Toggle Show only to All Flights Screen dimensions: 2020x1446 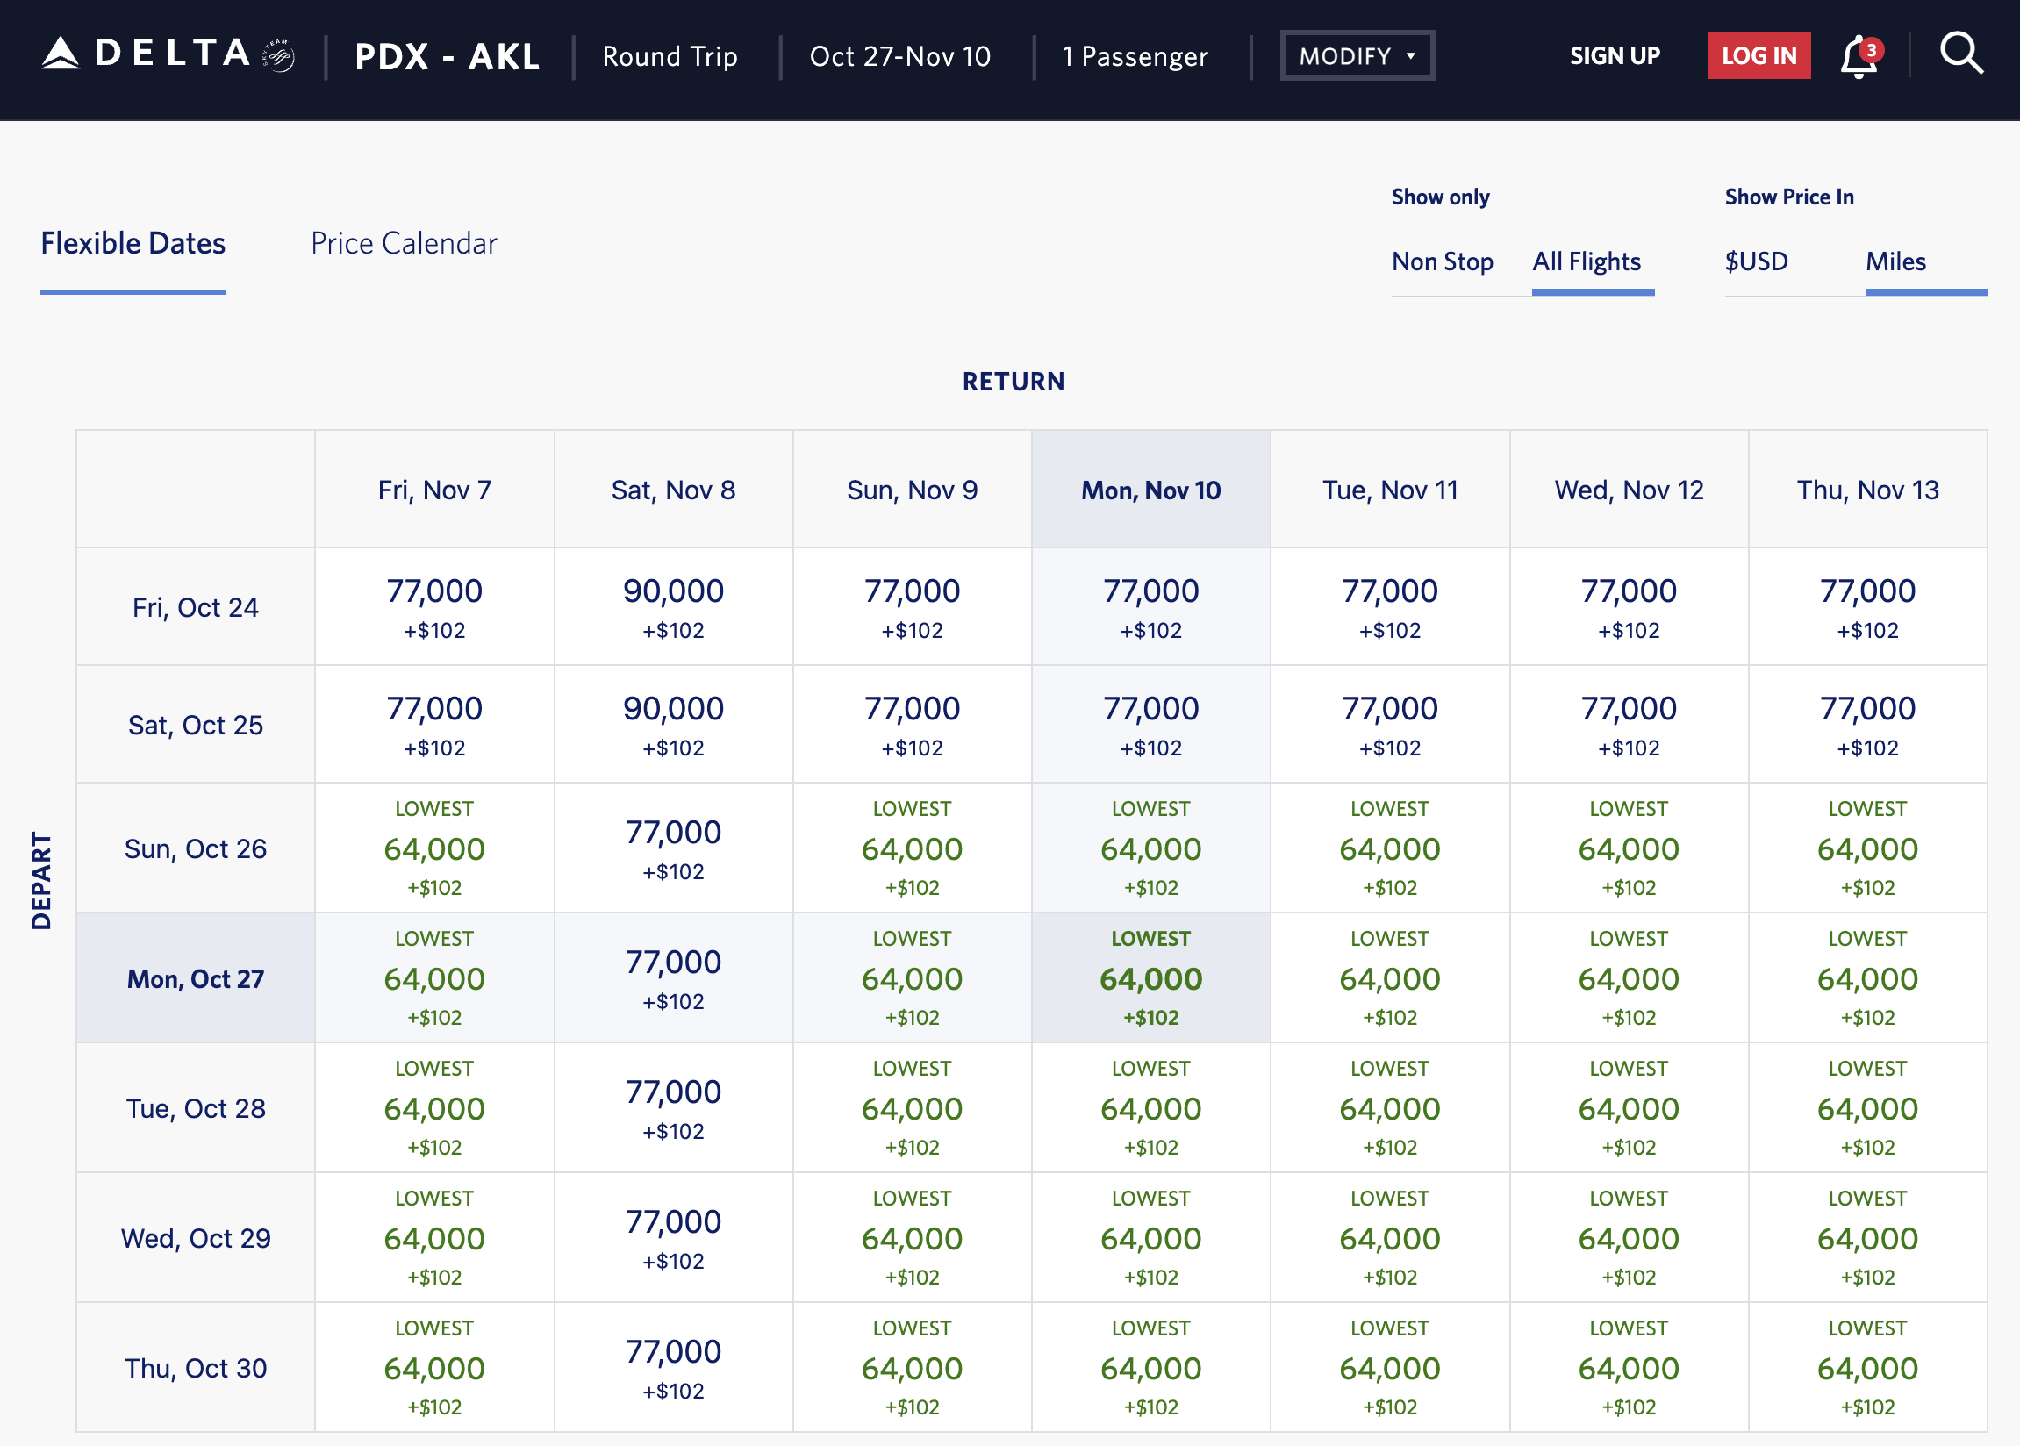(x=1586, y=261)
